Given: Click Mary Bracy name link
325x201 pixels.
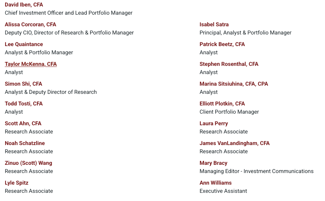Looking at the screenshot, I should [x=214, y=163].
